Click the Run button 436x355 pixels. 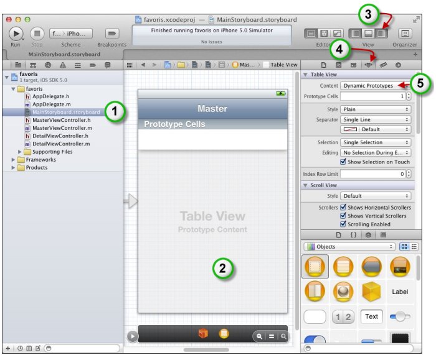click(x=16, y=34)
